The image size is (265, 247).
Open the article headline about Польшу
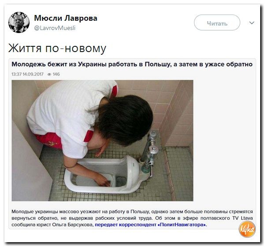(x=132, y=64)
